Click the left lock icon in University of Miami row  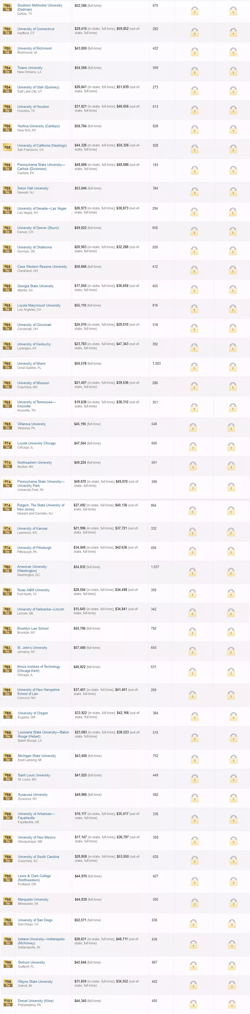click(x=194, y=367)
